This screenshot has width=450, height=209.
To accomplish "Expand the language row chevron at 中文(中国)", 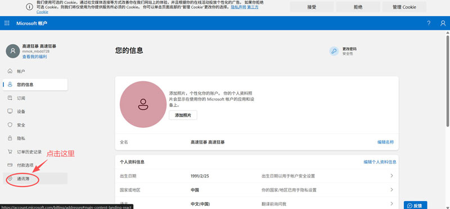I will [391, 204].
